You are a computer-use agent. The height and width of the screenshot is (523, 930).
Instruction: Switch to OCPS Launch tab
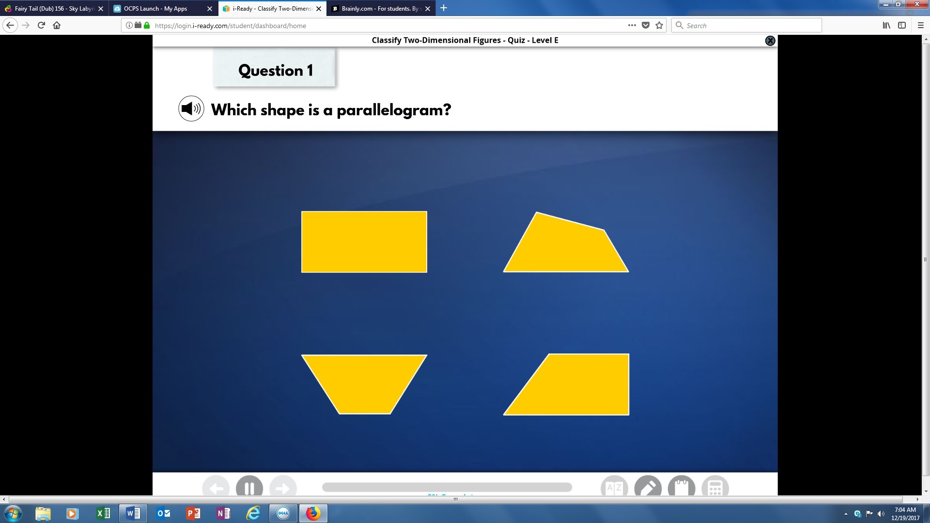(x=156, y=9)
